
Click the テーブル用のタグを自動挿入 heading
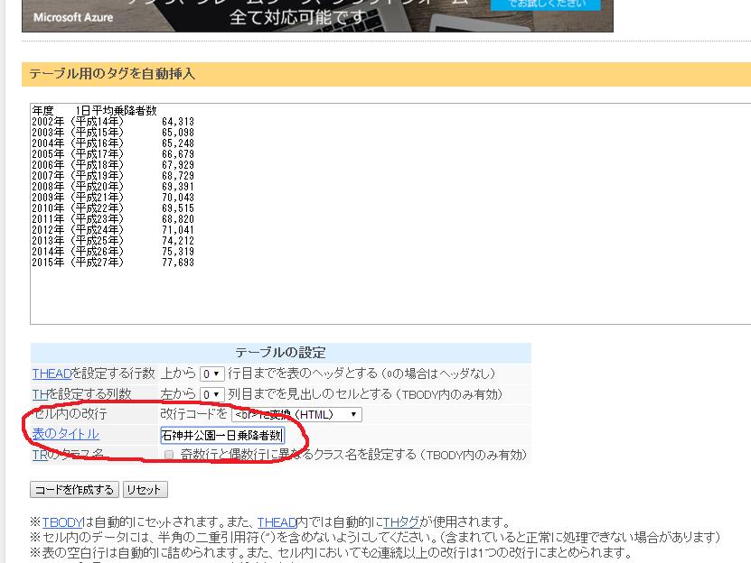click(112, 74)
